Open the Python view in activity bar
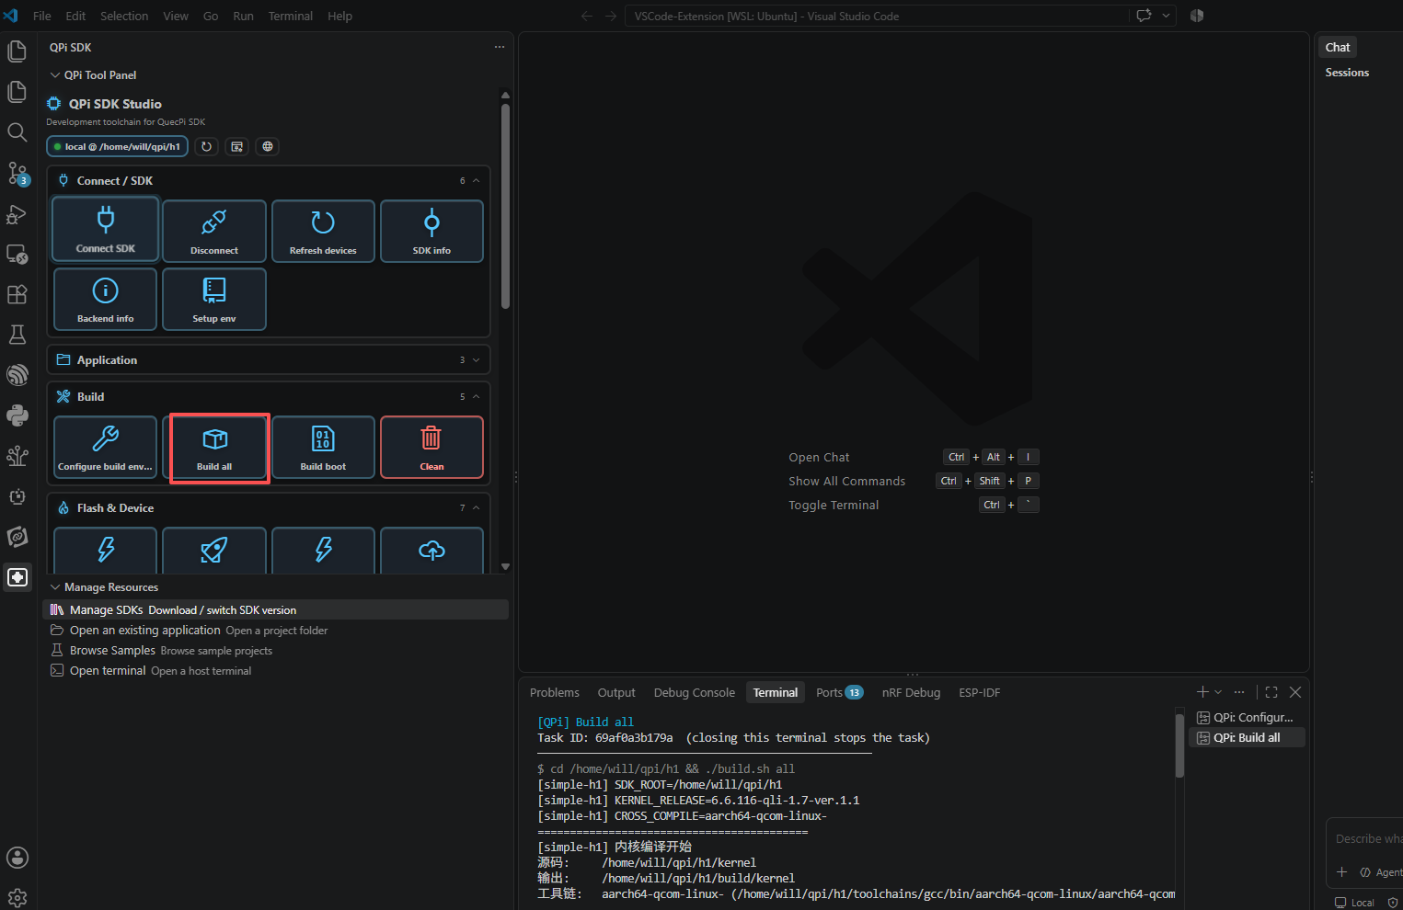1403x910 pixels. pos(17,415)
